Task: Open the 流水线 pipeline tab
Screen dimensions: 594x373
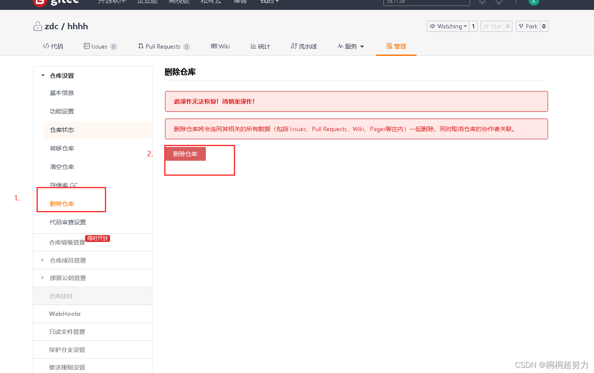Action: click(304, 46)
